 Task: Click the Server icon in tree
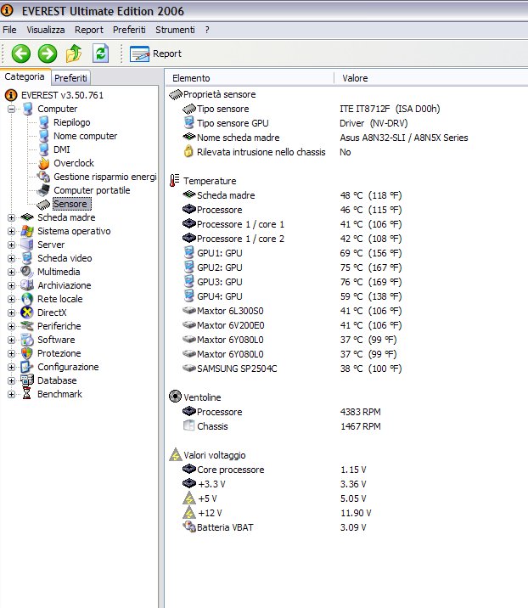pyautogui.click(x=27, y=245)
